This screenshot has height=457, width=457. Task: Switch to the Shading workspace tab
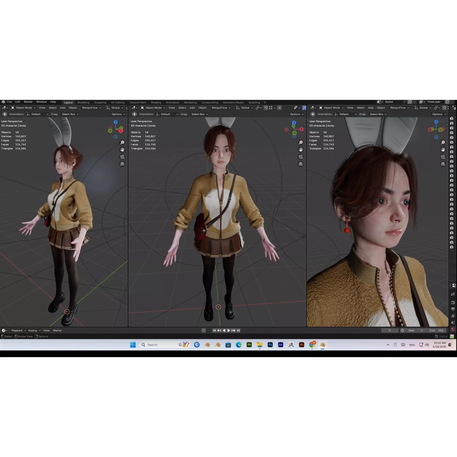[x=156, y=102]
